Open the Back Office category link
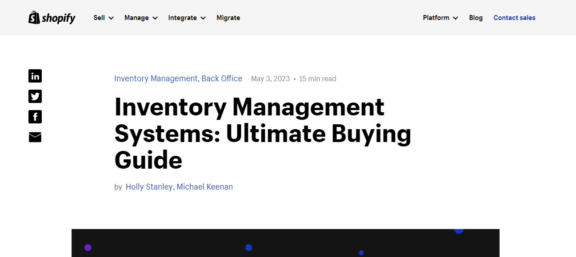Image resolution: width=576 pixels, height=257 pixels. [222, 78]
